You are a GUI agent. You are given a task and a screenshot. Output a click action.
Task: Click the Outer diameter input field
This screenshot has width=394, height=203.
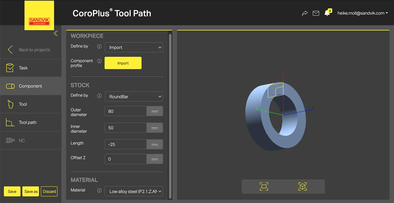click(126, 111)
